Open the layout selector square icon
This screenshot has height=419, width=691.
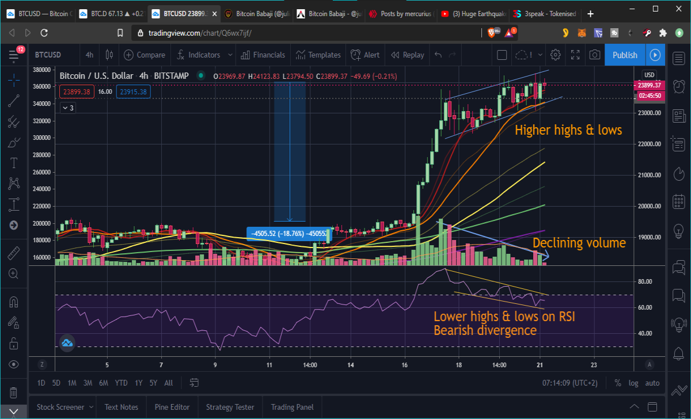502,55
